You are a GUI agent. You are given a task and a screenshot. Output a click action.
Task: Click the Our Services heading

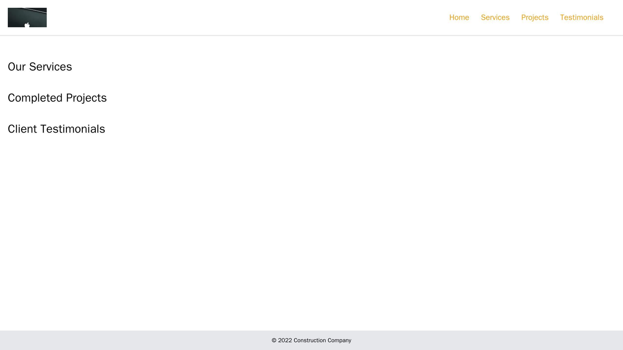pos(40,67)
